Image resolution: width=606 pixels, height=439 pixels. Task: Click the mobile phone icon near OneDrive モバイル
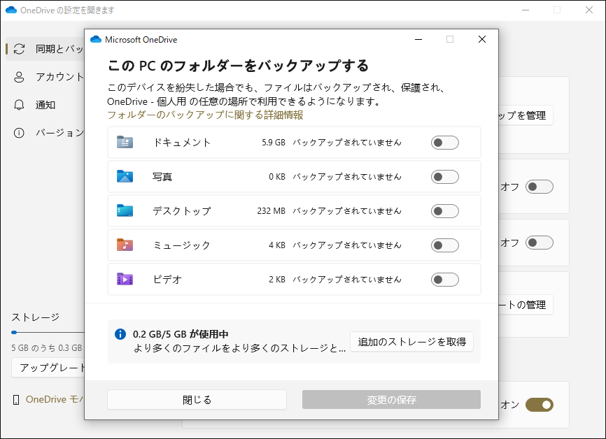(16, 400)
